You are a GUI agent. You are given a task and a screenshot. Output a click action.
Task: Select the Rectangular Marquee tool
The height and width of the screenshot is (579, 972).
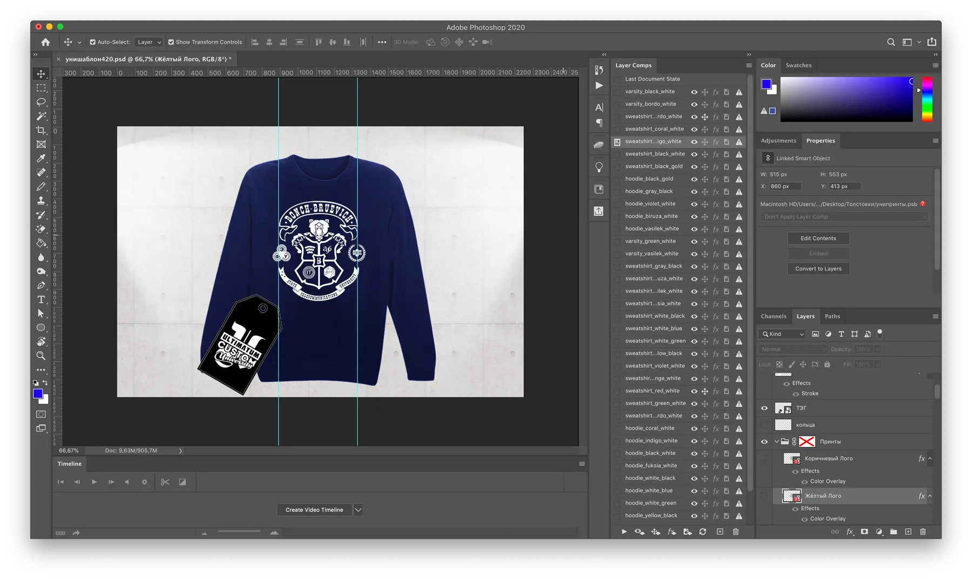click(x=41, y=88)
